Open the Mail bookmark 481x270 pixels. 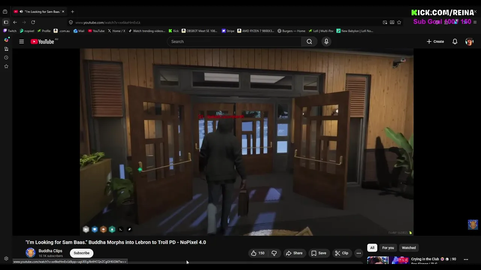pos(79,31)
